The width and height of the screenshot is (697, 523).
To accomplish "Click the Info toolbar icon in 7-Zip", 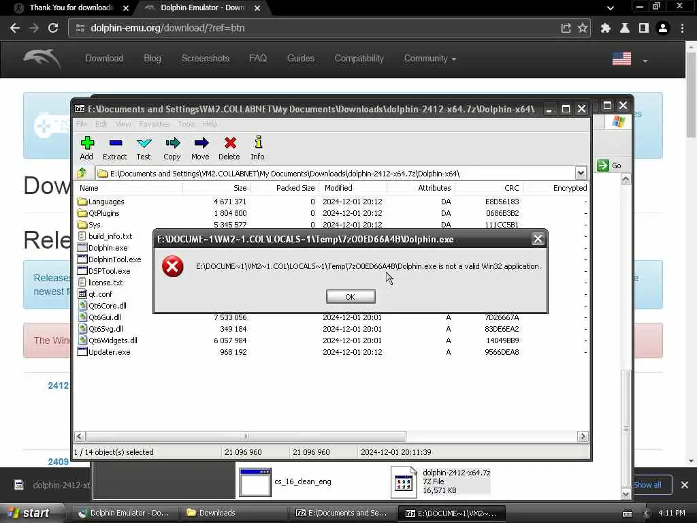I will [257, 148].
